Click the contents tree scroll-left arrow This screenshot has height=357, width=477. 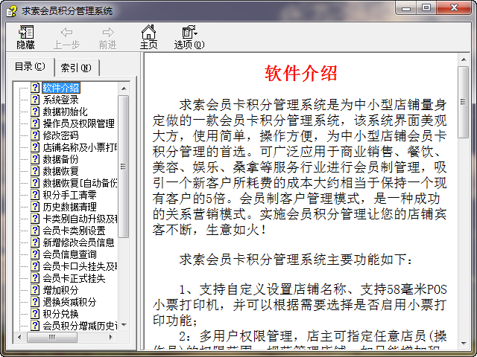pos(20,337)
